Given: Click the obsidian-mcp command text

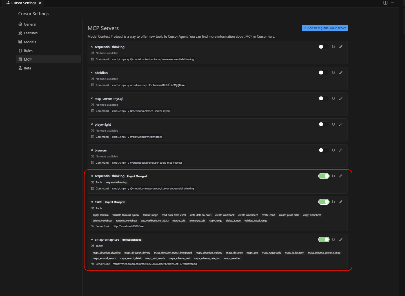Looking at the screenshot, I should tap(148, 85).
